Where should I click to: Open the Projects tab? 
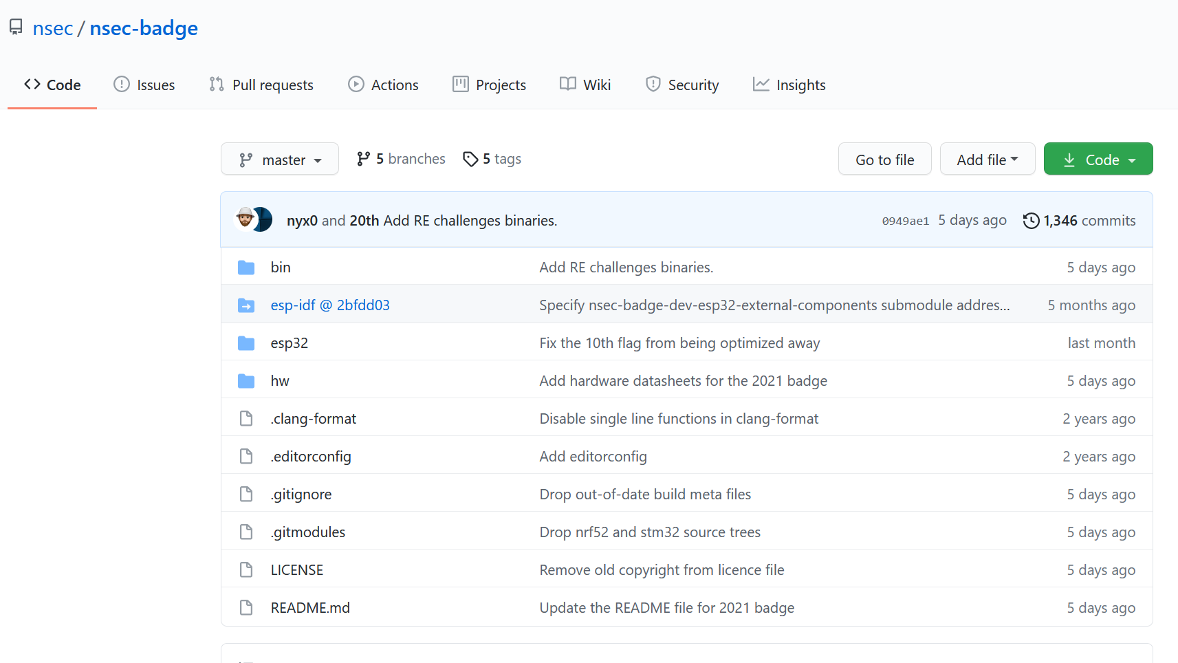[x=489, y=85]
